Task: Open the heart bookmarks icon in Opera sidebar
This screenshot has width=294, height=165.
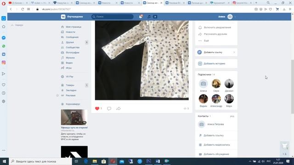Action: point(4,85)
